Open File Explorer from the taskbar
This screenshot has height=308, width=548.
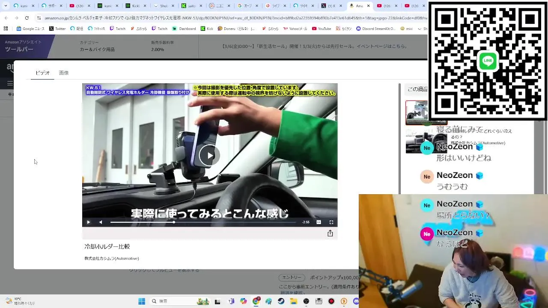(x=294, y=301)
